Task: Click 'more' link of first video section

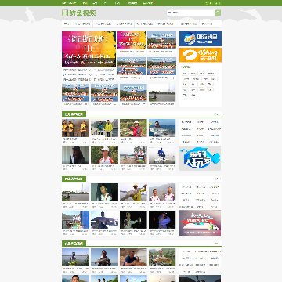Action: point(217,114)
